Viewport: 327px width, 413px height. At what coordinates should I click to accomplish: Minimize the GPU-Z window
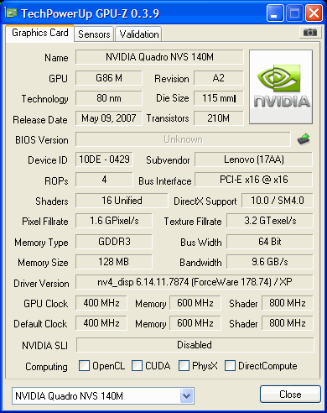[275, 13]
